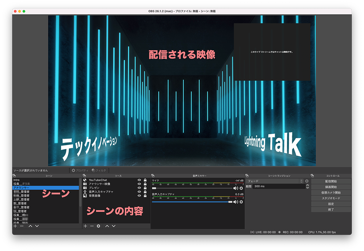Open transition properties gear beside フェード

pyautogui.click(x=307, y=181)
